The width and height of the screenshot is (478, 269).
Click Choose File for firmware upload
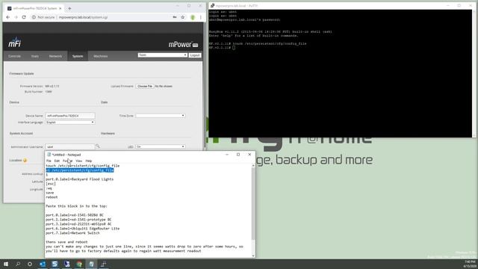(x=145, y=87)
